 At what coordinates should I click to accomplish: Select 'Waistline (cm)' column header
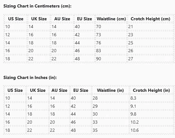coord(111,19)
